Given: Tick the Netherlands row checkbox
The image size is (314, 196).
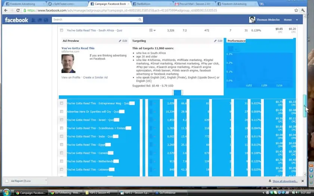Looking at the screenshot, I should pos(61,161).
